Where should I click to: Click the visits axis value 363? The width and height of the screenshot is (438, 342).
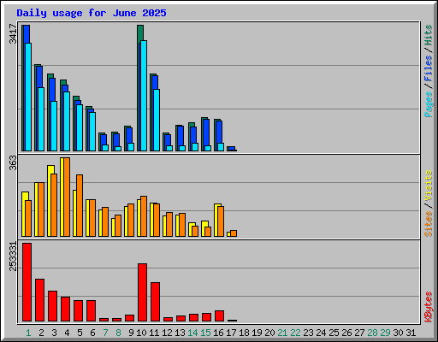click(13, 162)
